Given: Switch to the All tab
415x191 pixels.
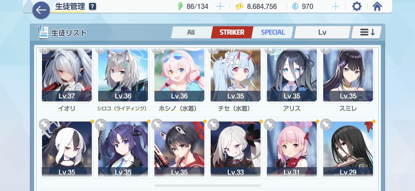Looking at the screenshot, I should 191,32.
